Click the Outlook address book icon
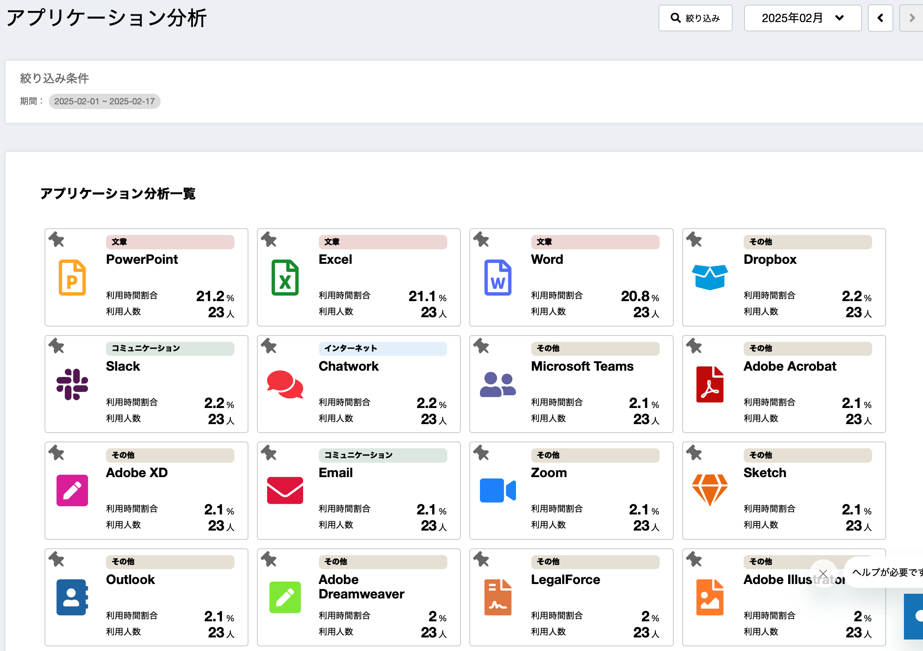The height and width of the screenshot is (651, 923). click(x=72, y=597)
